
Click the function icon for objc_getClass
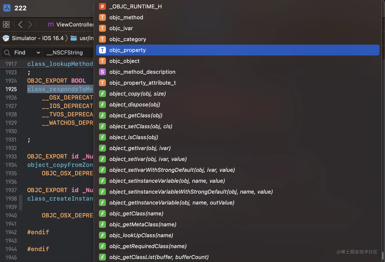(x=102, y=214)
